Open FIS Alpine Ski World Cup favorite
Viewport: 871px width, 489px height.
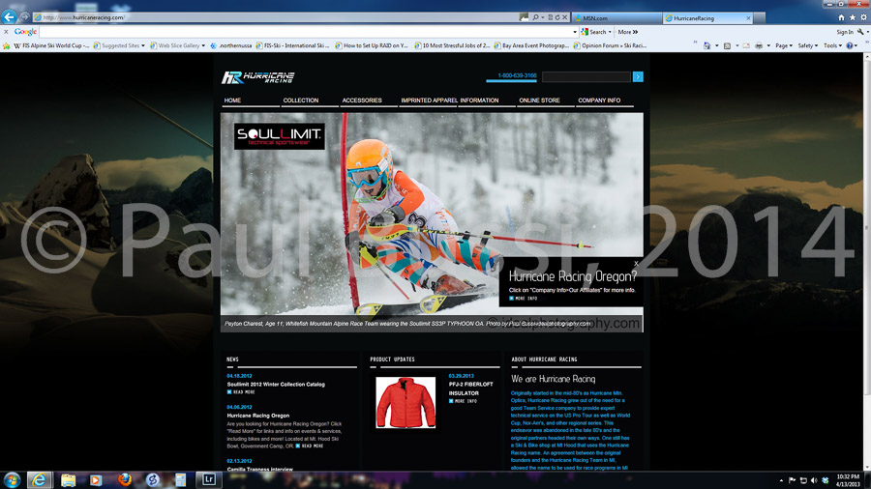(51, 46)
